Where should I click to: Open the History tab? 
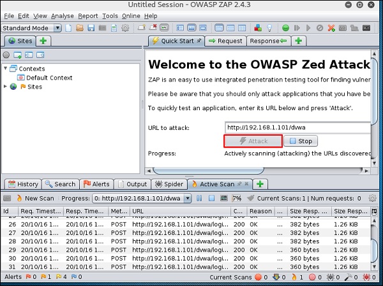click(x=23, y=184)
